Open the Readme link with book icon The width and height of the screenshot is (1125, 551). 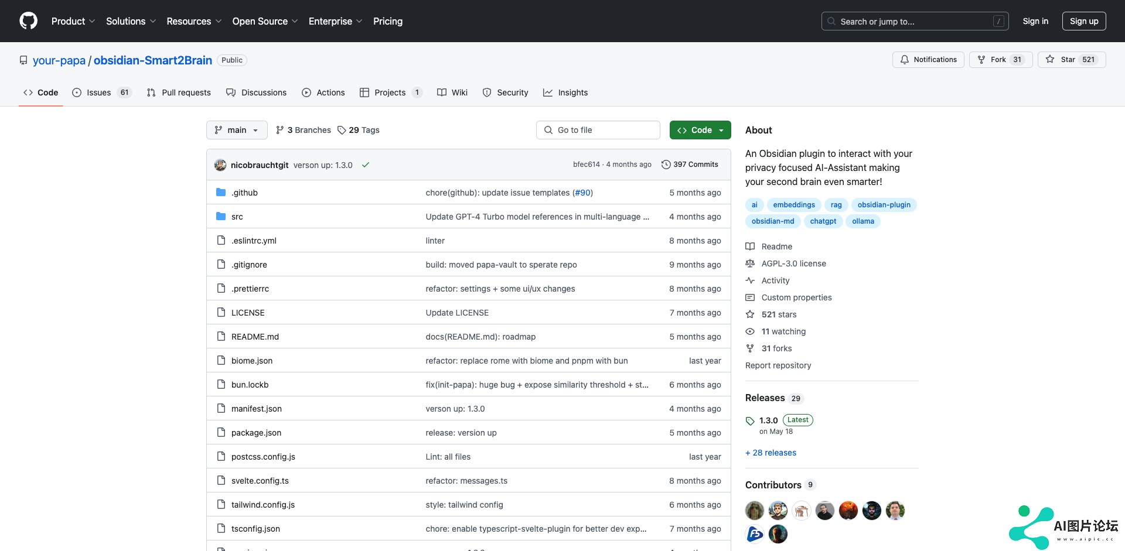point(769,247)
